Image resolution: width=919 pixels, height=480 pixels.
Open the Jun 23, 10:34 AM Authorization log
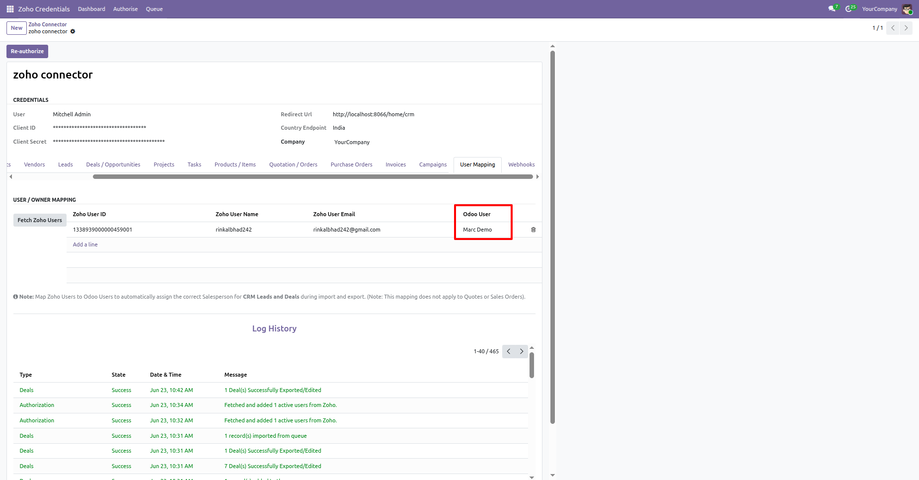(x=271, y=405)
